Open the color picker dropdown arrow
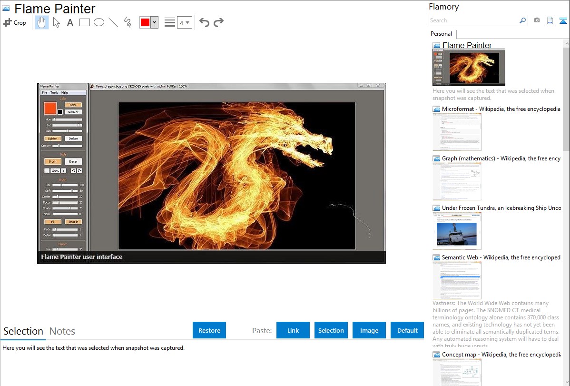The height and width of the screenshot is (386, 570). pyautogui.click(x=155, y=22)
